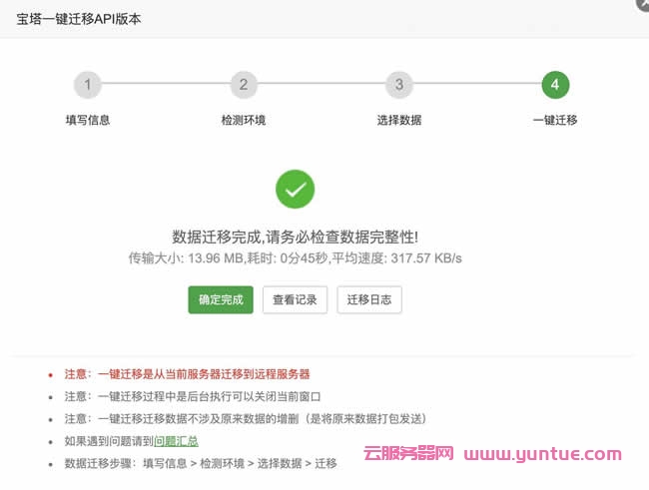649x490 pixels.
Task: Click the step 1 circle icon
Action: tap(88, 85)
